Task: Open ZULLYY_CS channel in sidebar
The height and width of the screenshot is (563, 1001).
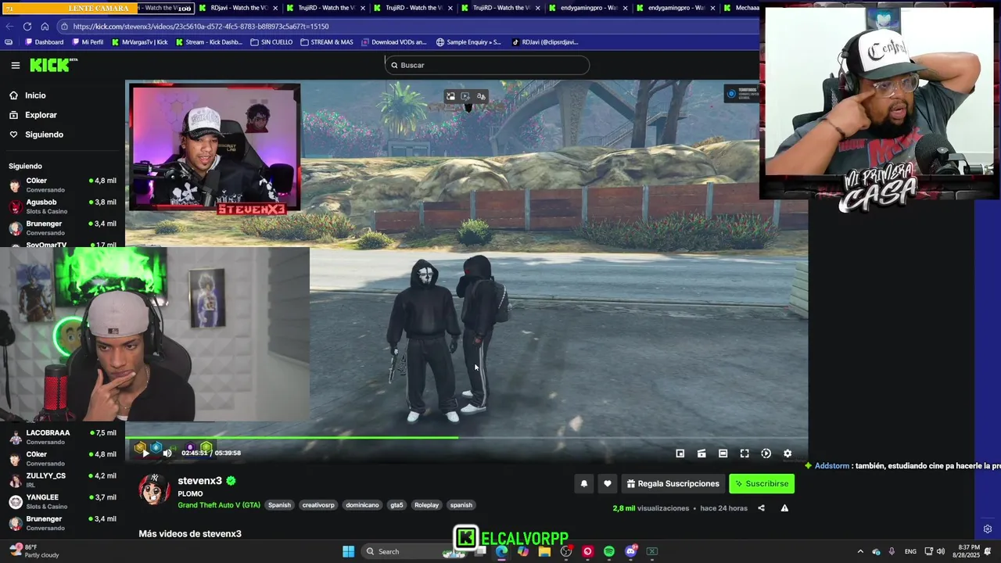Action: (x=63, y=480)
